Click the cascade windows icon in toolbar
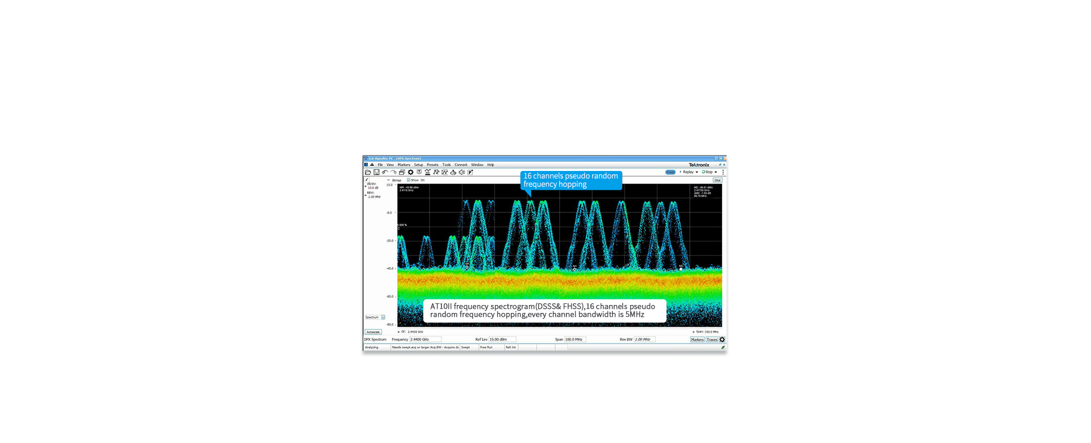The width and height of the screenshot is (1091, 443). click(402, 172)
